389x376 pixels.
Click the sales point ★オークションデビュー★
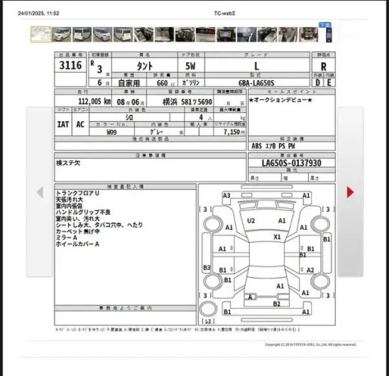[x=280, y=100]
